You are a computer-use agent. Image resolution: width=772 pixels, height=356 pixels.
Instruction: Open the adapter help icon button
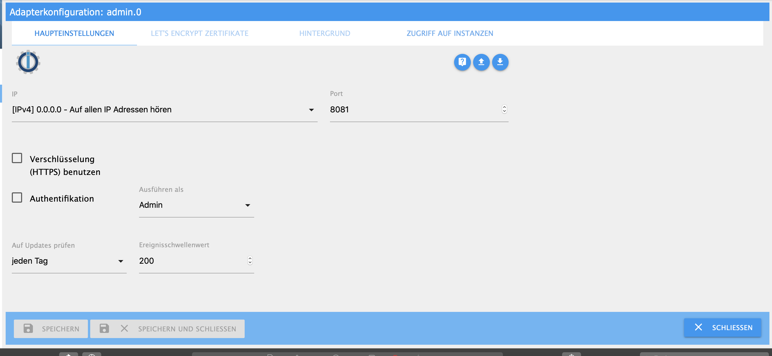(x=462, y=62)
